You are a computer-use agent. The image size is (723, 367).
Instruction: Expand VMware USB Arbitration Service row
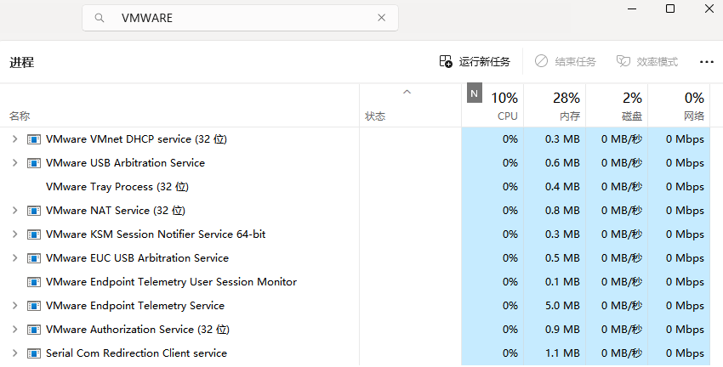pyautogui.click(x=14, y=162)
